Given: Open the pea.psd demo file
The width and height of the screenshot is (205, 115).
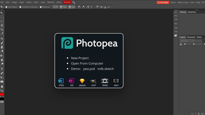Looking at the screenshot, I should click(89, 69).
